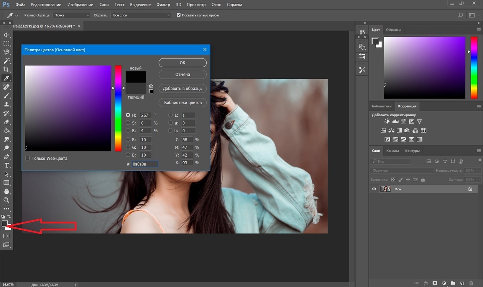This screenshot has height=287, width=483.
Task: Toggle Показать кольцо пробы checkbox
Action: click(x=179, y=15)
